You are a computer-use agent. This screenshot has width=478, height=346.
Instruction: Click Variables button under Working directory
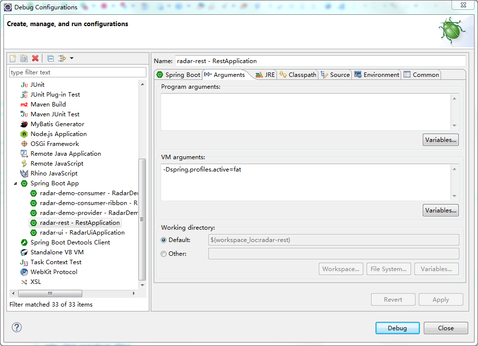point(437,269)
